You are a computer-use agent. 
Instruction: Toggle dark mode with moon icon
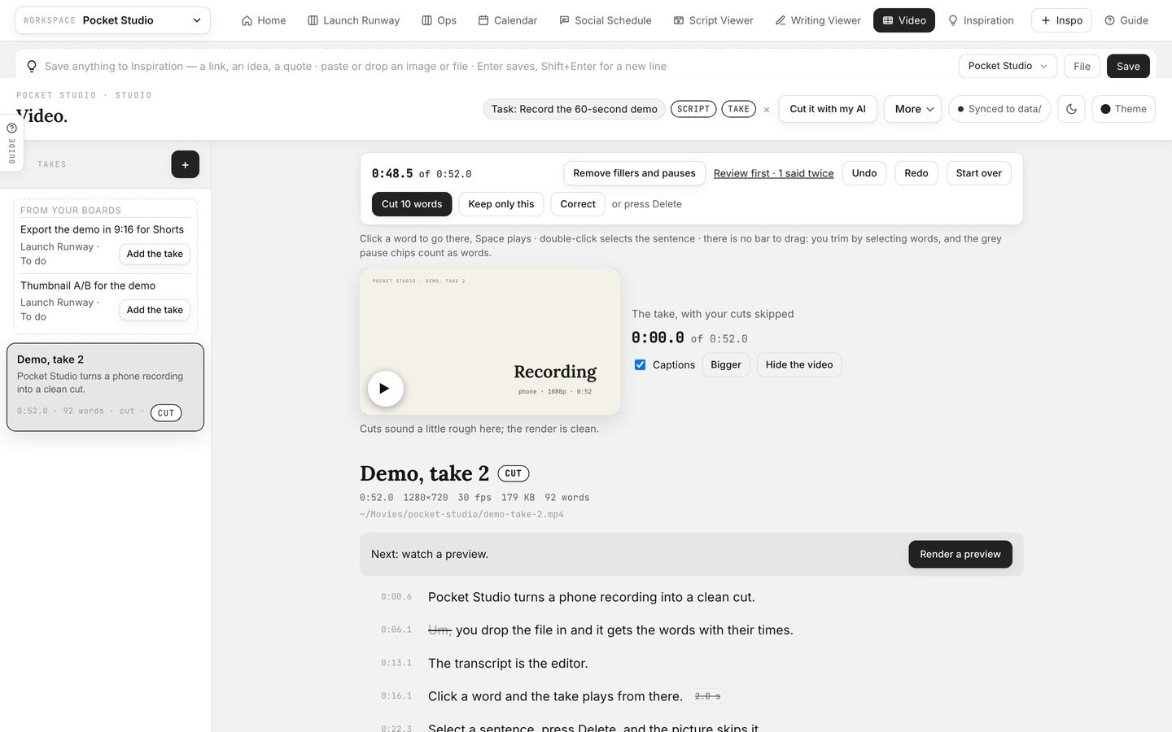click(x=1071, y=109)
